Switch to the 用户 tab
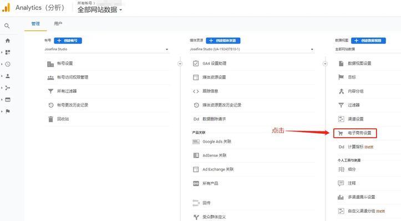 58,24
